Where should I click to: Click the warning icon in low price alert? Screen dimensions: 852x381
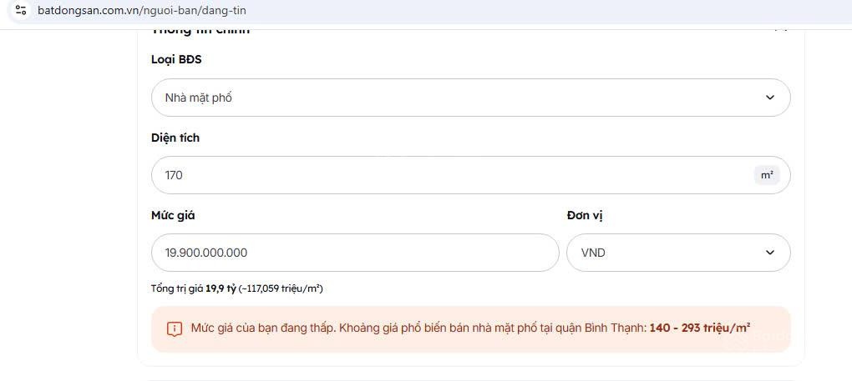174,328
